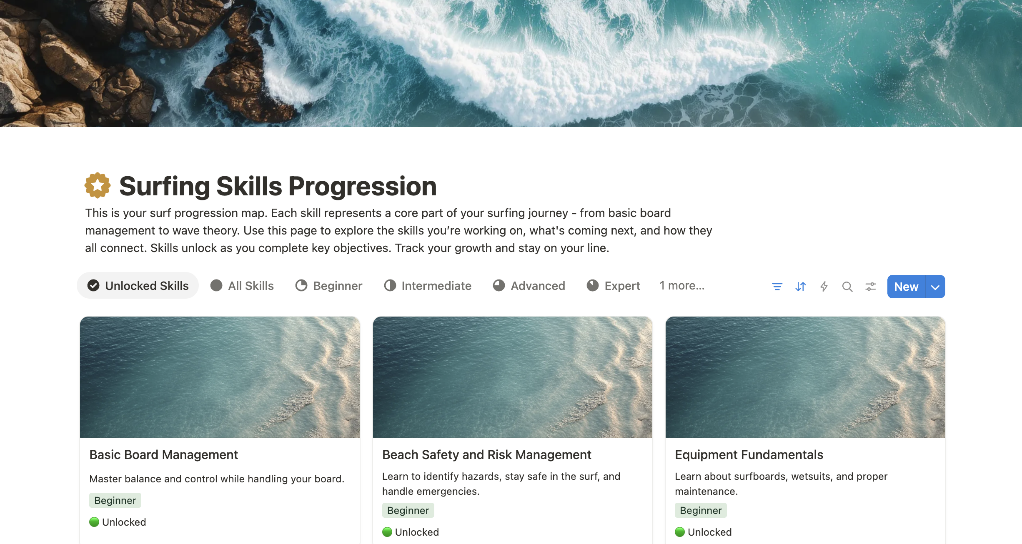The height and width of the screenshot is (544, 1022).
Task: Show hidden views via '1 more...'
Action: pyautogui.click(x=682, y=286)
